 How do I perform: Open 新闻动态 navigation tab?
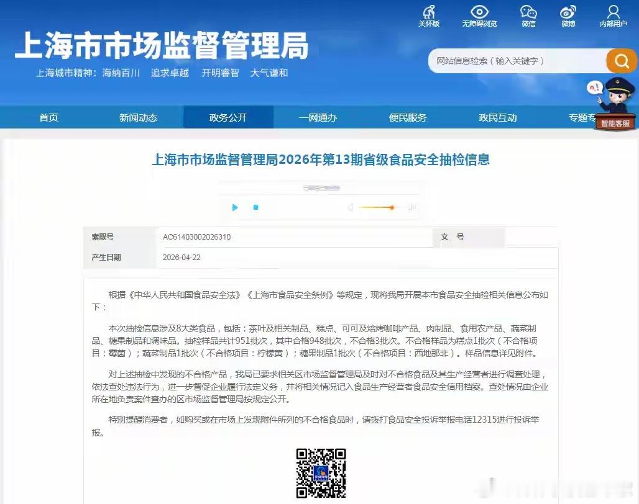click(x=138, y=117)
